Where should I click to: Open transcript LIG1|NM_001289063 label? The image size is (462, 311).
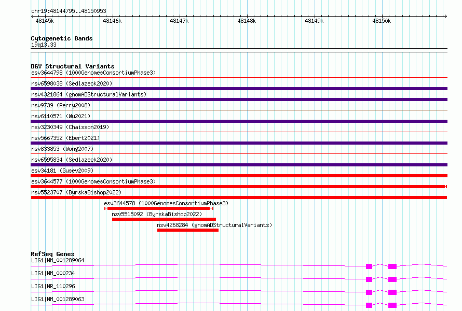pos(58,299)
